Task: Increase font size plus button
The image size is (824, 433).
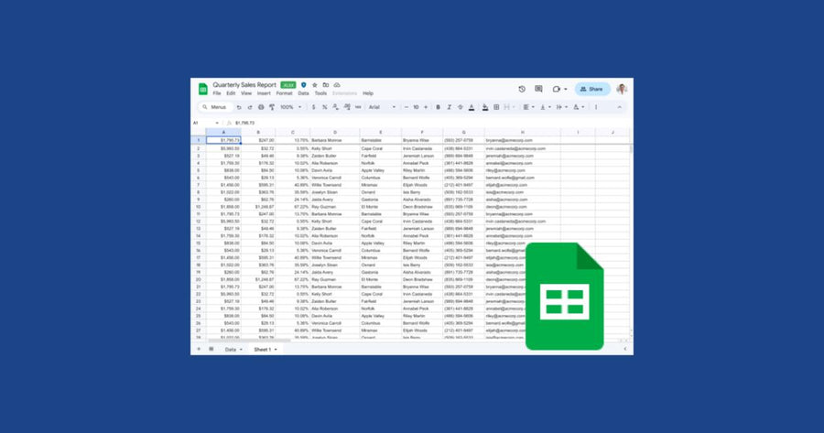Action: click(x=426, y=107)
